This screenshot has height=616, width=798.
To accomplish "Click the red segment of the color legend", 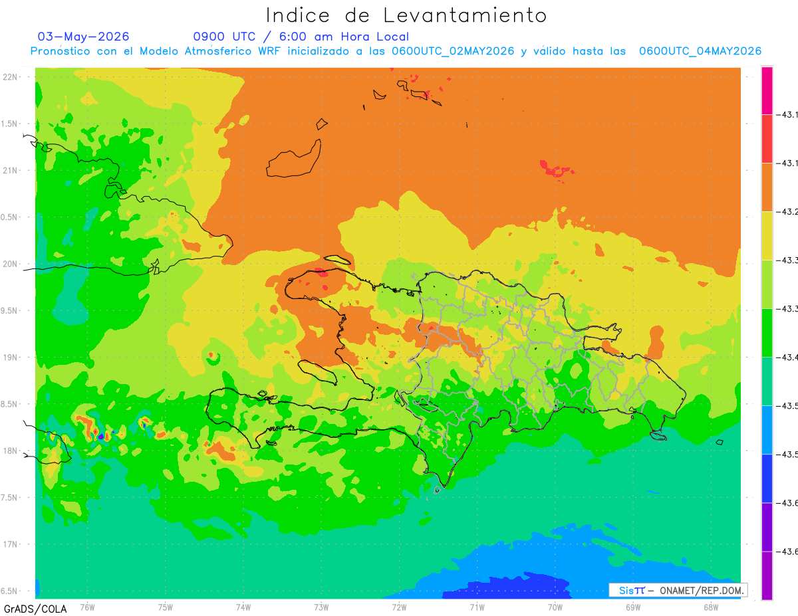I will (x=767, y=139).
